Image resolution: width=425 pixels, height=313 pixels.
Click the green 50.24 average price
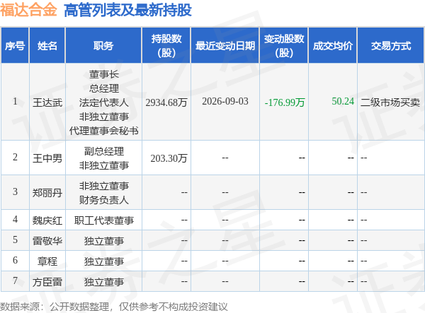[x=343, y=101]
